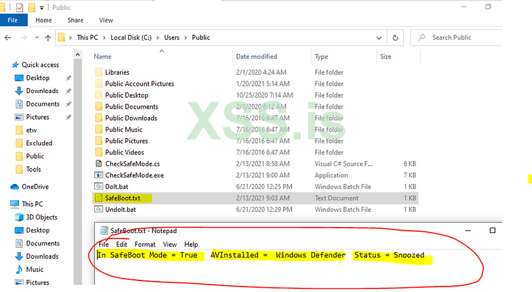The image size is (532, 292).
Task: Select the SafeBoot.txt file icon
Action: coord(98,198)
